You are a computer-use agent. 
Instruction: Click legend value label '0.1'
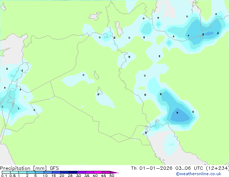pyautogui.click(x=4, y=176)
